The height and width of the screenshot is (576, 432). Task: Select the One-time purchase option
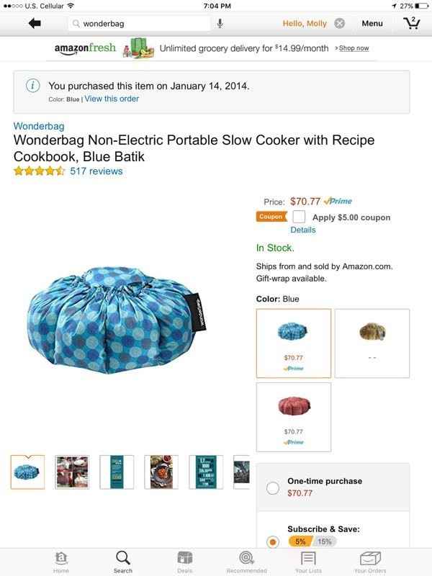click(x=273, y=488)
